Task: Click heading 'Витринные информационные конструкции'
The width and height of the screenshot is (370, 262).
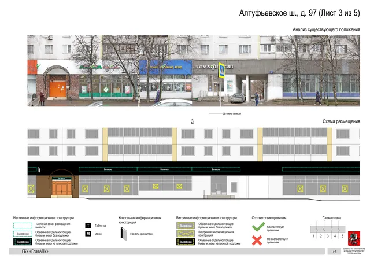Action: 206,218
